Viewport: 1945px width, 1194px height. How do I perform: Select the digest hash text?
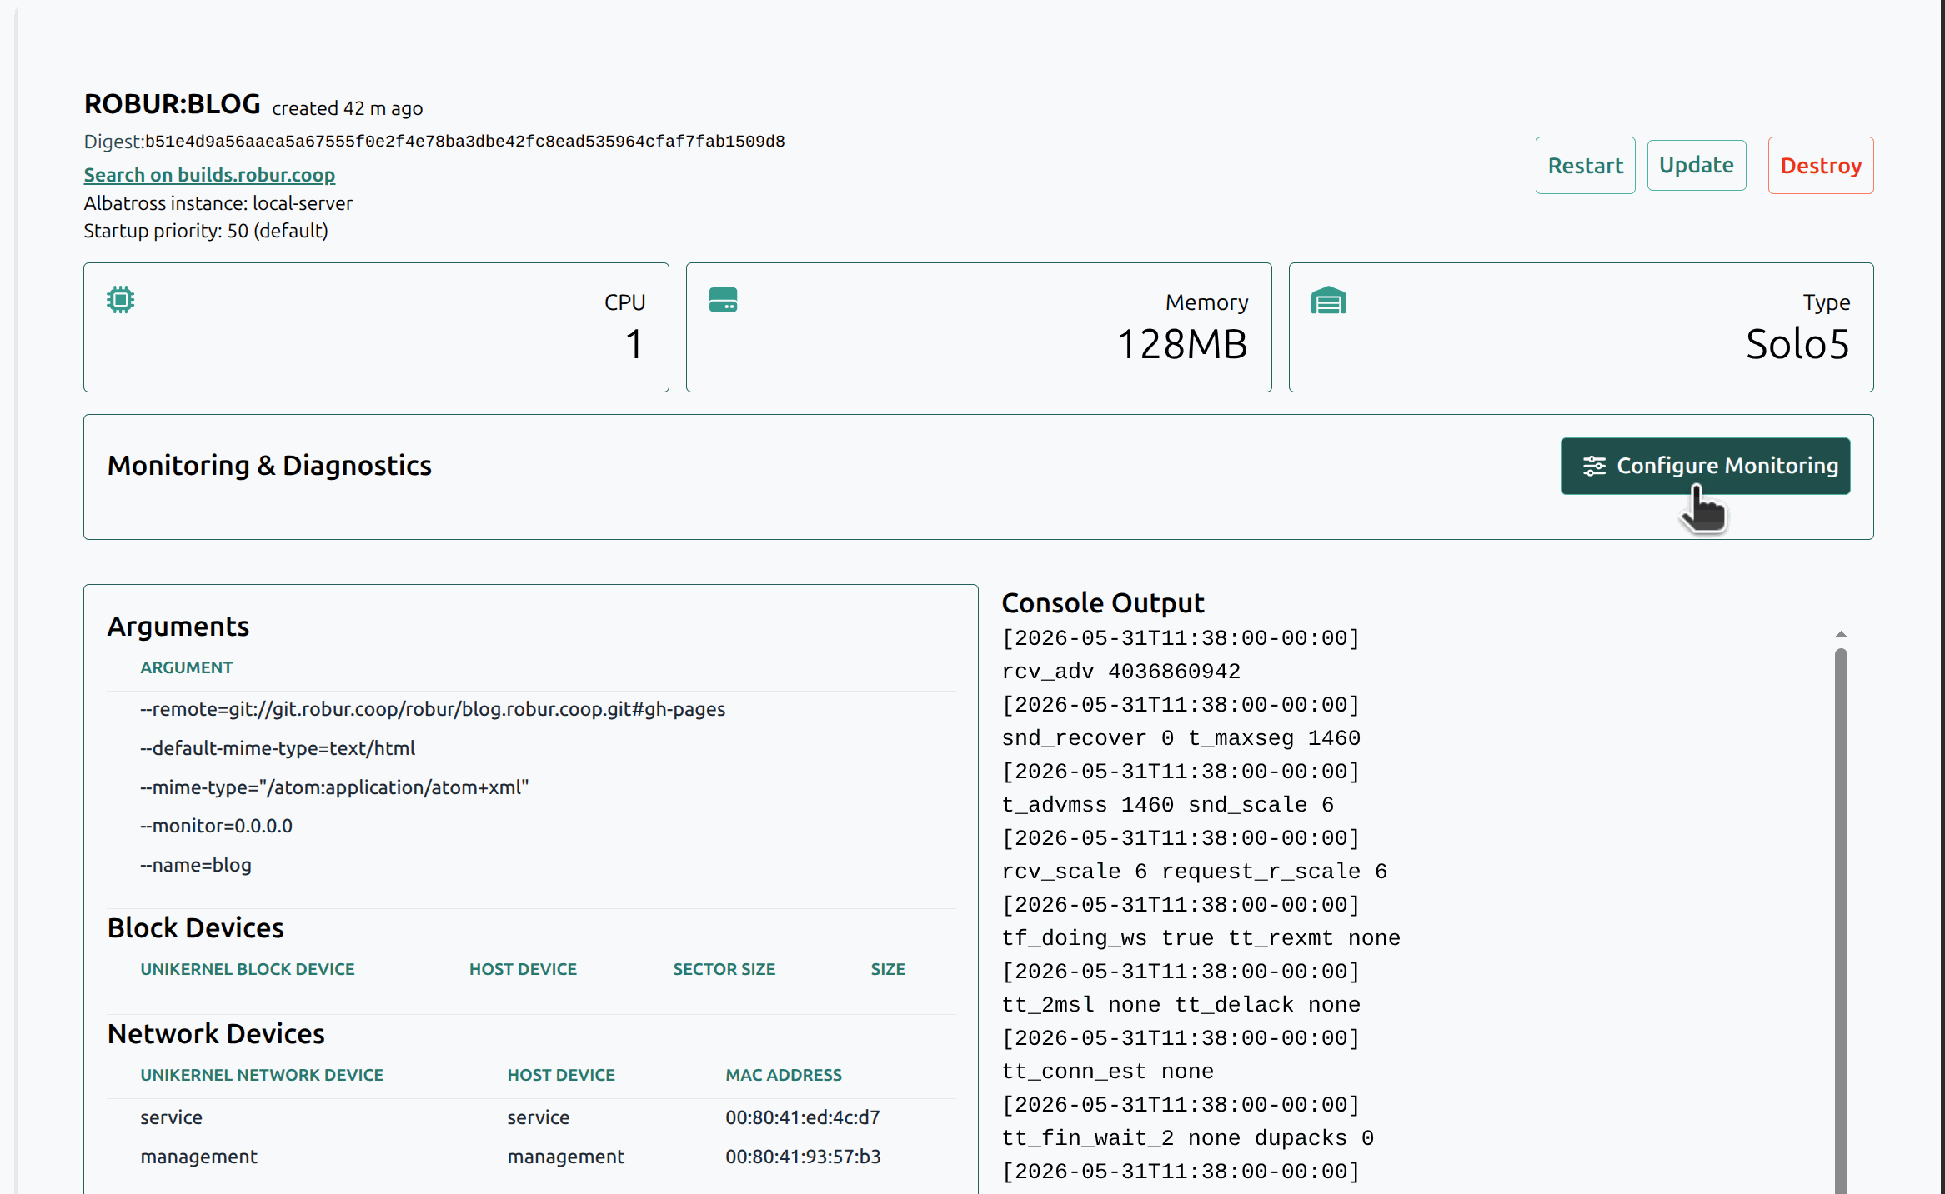pyautogui.click(x=465, y=142)
